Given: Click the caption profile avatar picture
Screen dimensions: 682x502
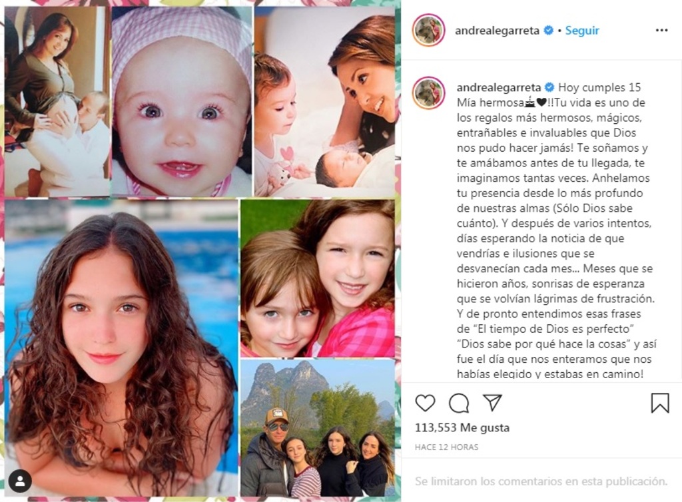Looking at the screenshot, I should point(428,93).
